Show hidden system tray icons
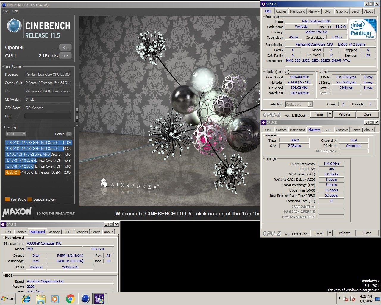The height and width of the screenshot is (305, 381). (x=339, y=298)
